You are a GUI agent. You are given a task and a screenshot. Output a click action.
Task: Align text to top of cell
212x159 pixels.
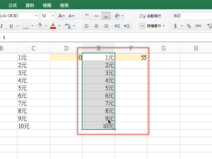click(87, 16)
